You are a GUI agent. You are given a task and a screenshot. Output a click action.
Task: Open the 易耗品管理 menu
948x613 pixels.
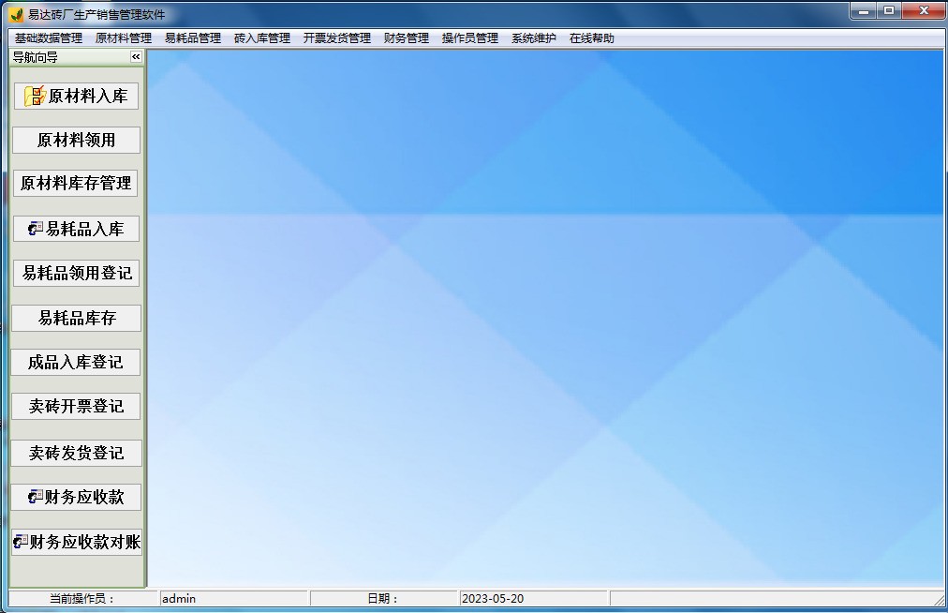click(192, 38)
